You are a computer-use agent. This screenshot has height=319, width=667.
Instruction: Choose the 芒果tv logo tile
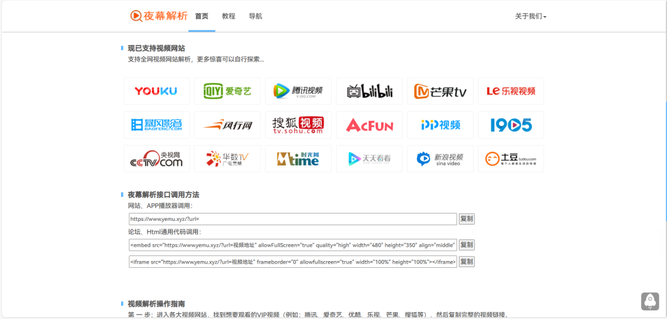(440, 91)
